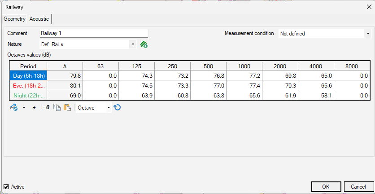Click the Comment field containing Railway 1
The height and width of the screenshot is (194, 375).
coord(94,33)
